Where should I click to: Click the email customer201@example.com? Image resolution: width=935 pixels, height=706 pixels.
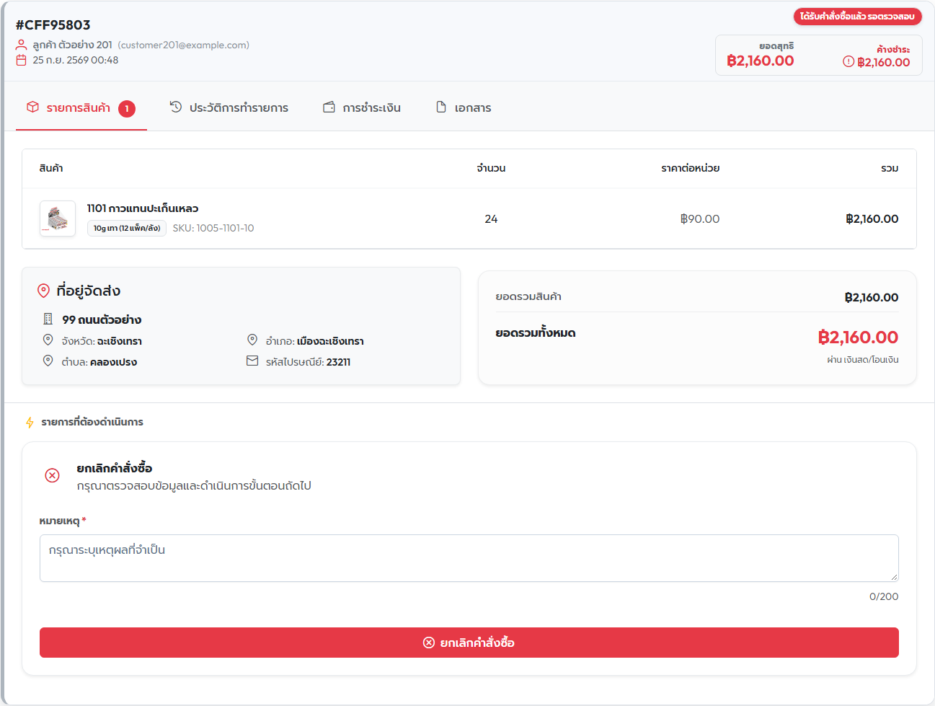[184, 45]
